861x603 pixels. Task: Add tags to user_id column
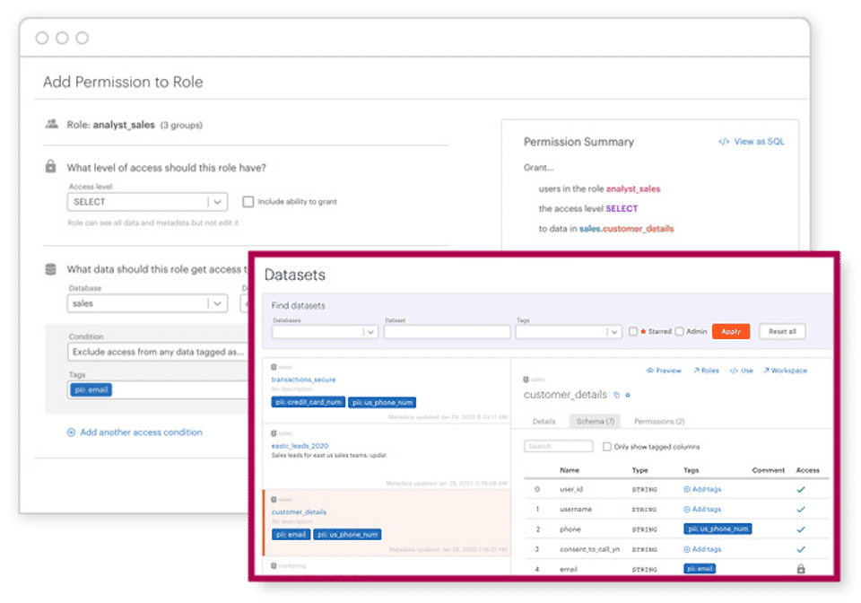(x=702, y=489)
